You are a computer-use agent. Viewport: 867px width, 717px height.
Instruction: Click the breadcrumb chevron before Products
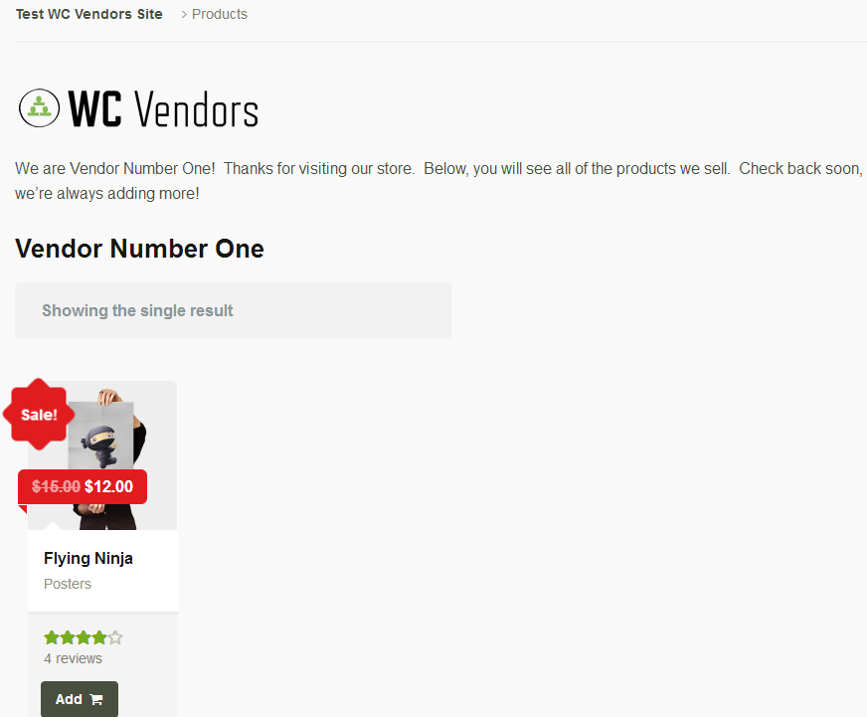(184, 14)
